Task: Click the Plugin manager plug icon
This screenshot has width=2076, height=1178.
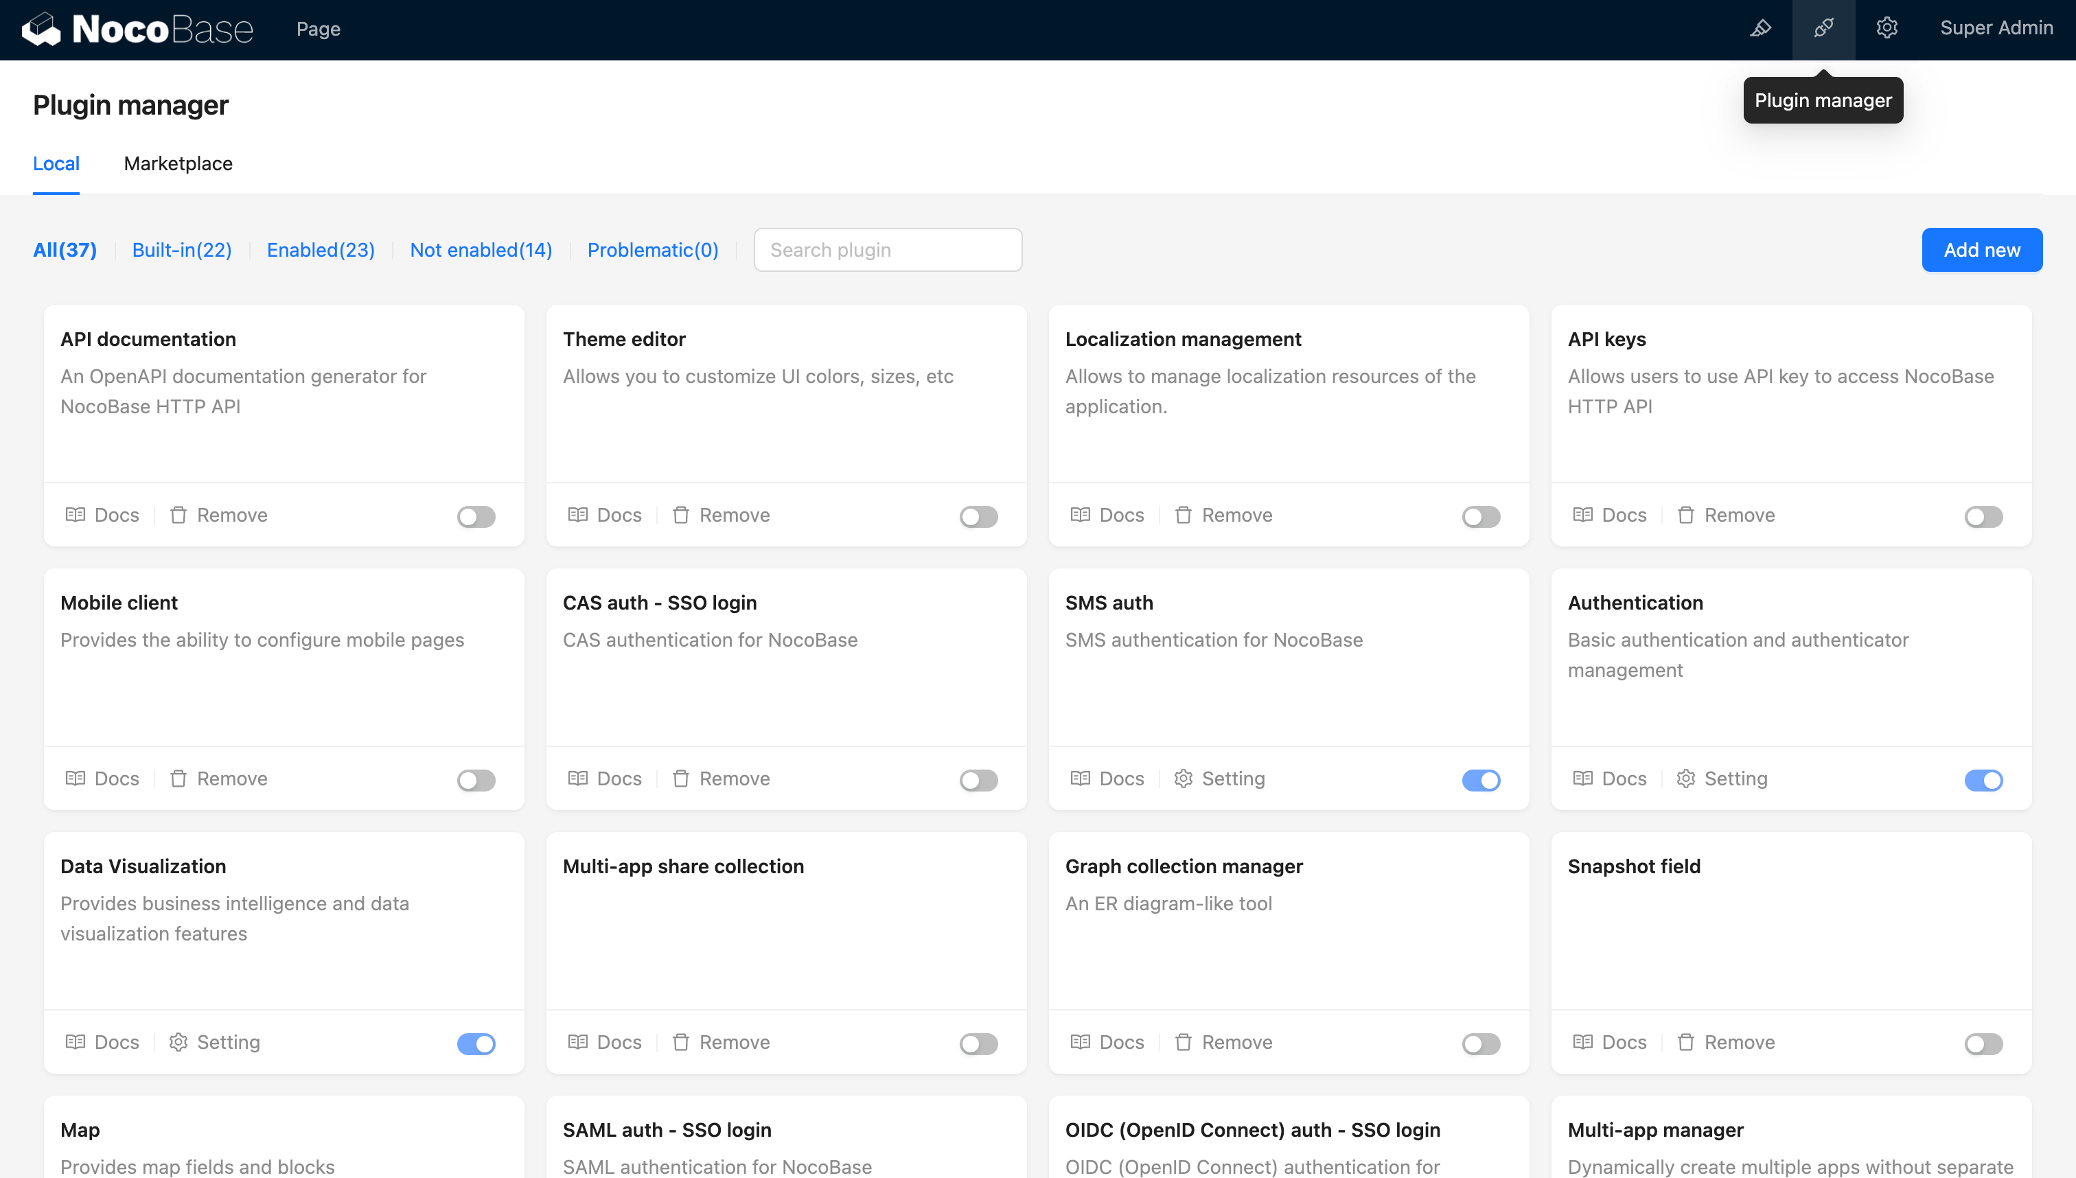Action: [1823, 29]
